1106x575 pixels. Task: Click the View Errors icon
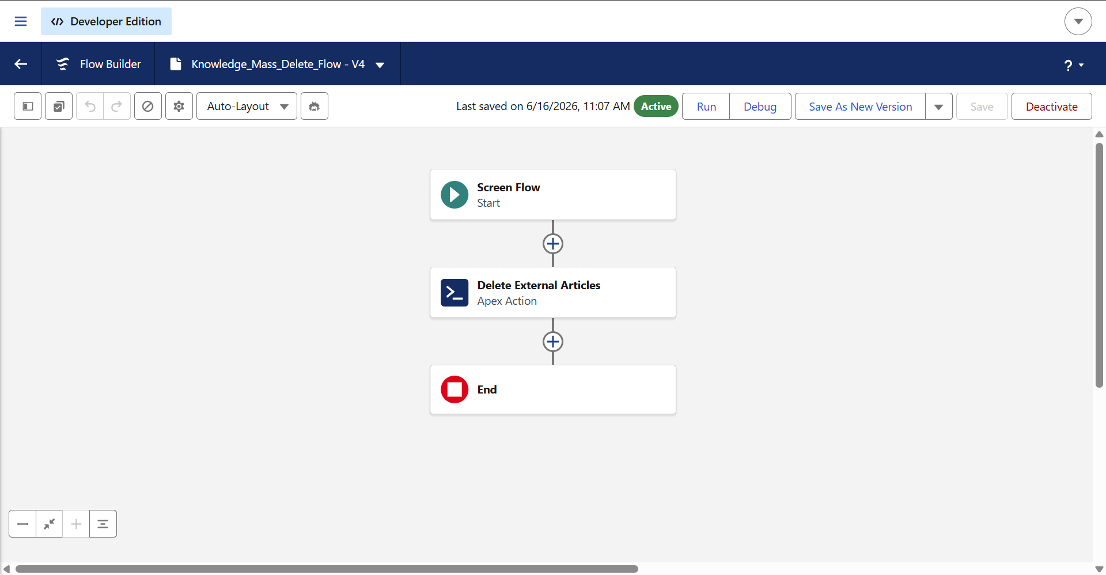click(x=148, y=106)
